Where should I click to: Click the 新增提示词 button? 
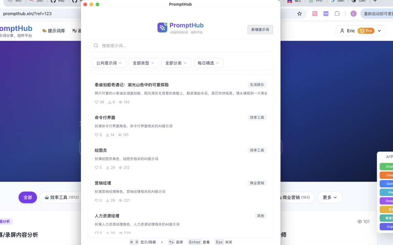click(x=260, y=30)
